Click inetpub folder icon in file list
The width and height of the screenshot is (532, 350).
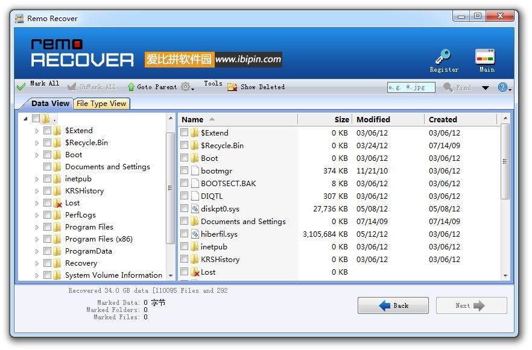point(195,246)
